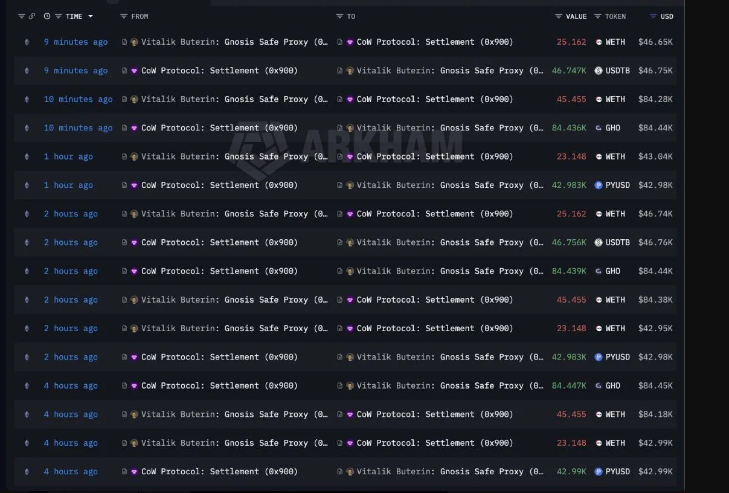This screenshot has width=729, height=493.
Task: Select the WETH token icon in the $46.74K row
Action: pyautogui.click(x=599, y=214)
